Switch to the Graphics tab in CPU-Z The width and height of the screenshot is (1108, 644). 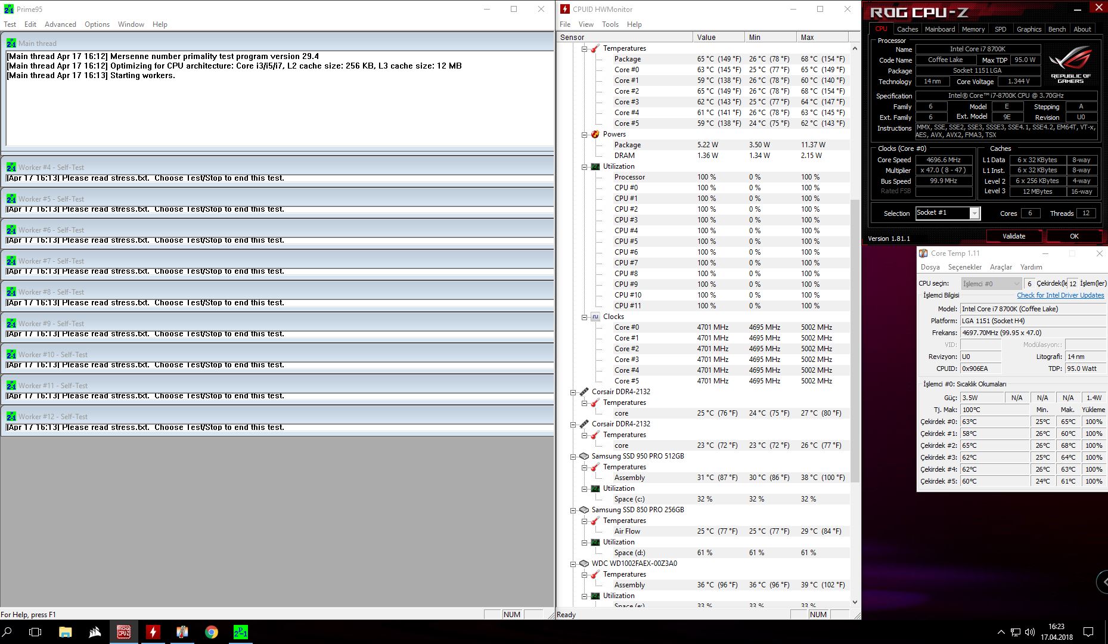coord(1029,29)
